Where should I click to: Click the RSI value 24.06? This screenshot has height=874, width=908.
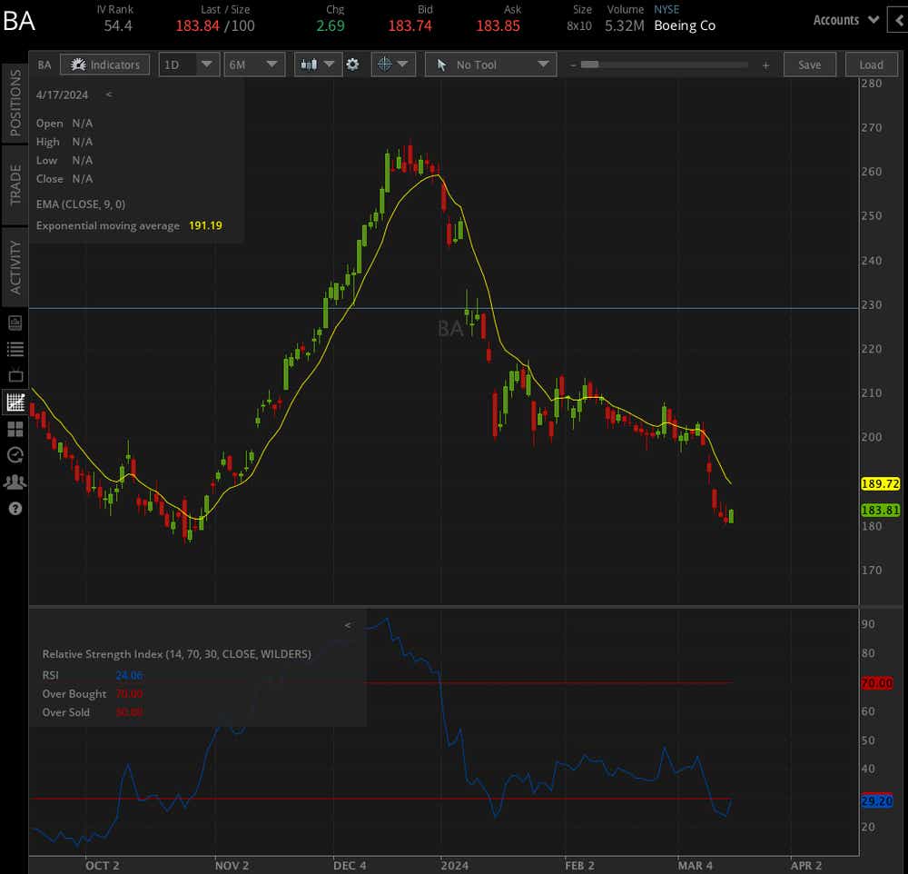tap(129, 675)
